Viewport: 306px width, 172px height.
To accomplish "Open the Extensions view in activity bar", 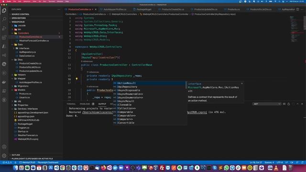I will (4, 37).
